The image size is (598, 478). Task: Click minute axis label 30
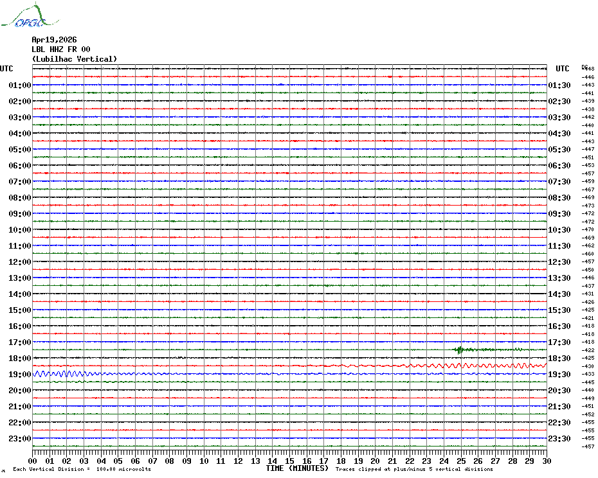tap(547, 461)
